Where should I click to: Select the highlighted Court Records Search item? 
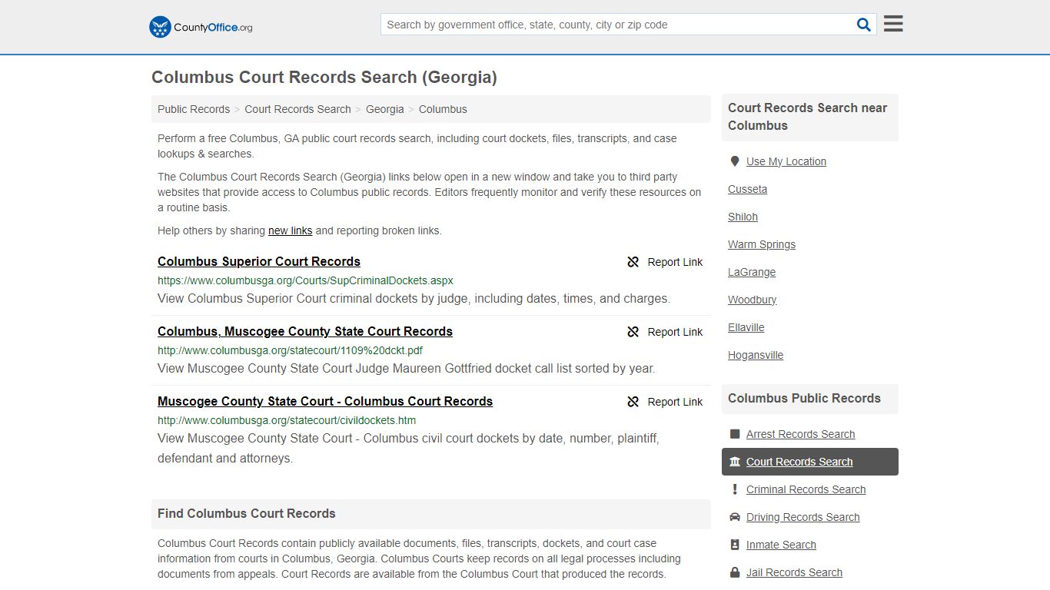tap(810, 462)
